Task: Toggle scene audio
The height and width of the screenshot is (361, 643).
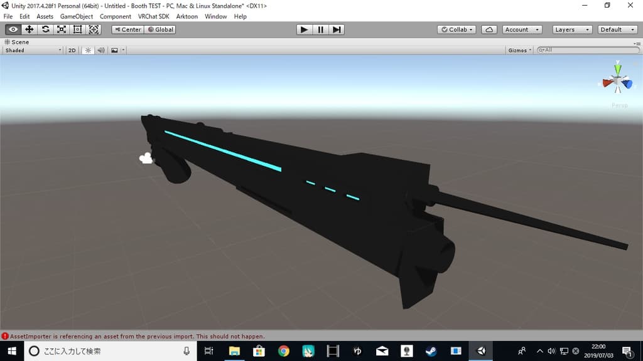Action: 101,50
